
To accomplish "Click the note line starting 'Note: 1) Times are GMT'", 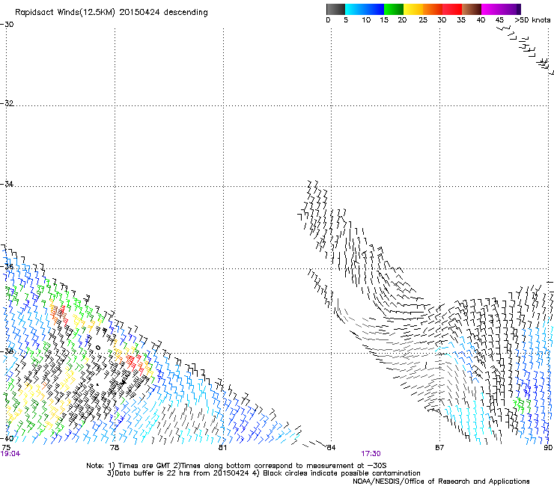I will click(x=237, y=466).
